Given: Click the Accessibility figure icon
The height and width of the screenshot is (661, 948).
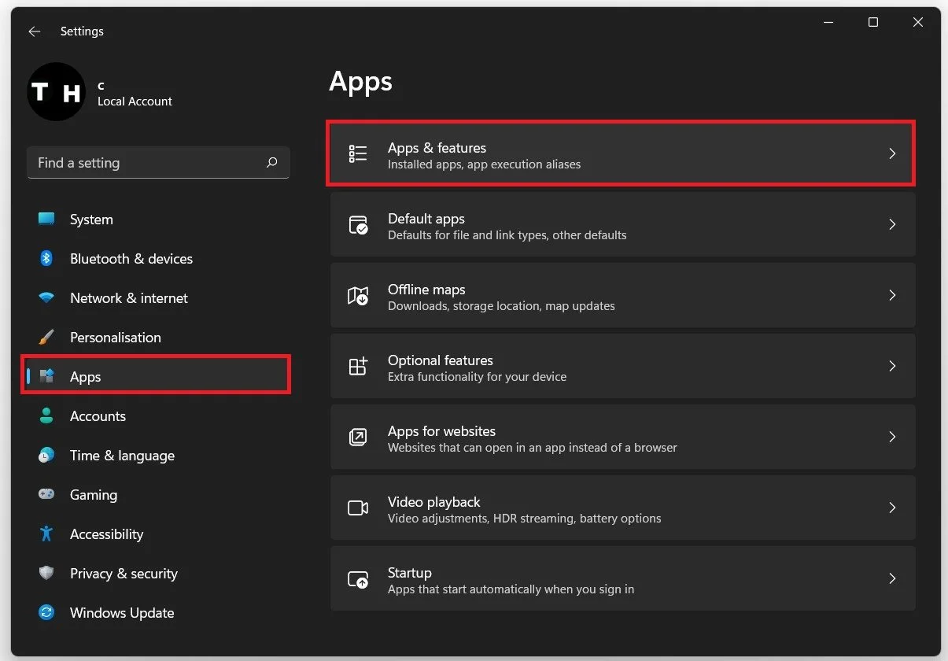Looking at the screenshot, I should (46, 534).
